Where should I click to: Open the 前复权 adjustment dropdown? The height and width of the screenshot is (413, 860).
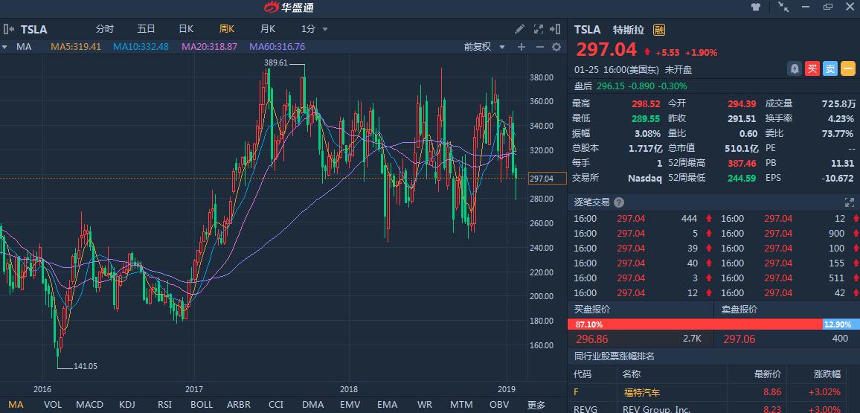click(x=484, y=47)
